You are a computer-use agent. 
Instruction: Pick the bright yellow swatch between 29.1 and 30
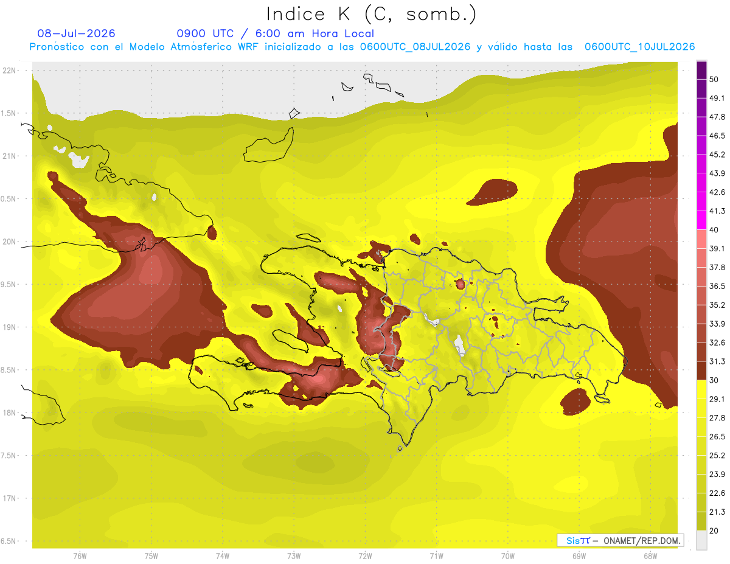point(701,389)
